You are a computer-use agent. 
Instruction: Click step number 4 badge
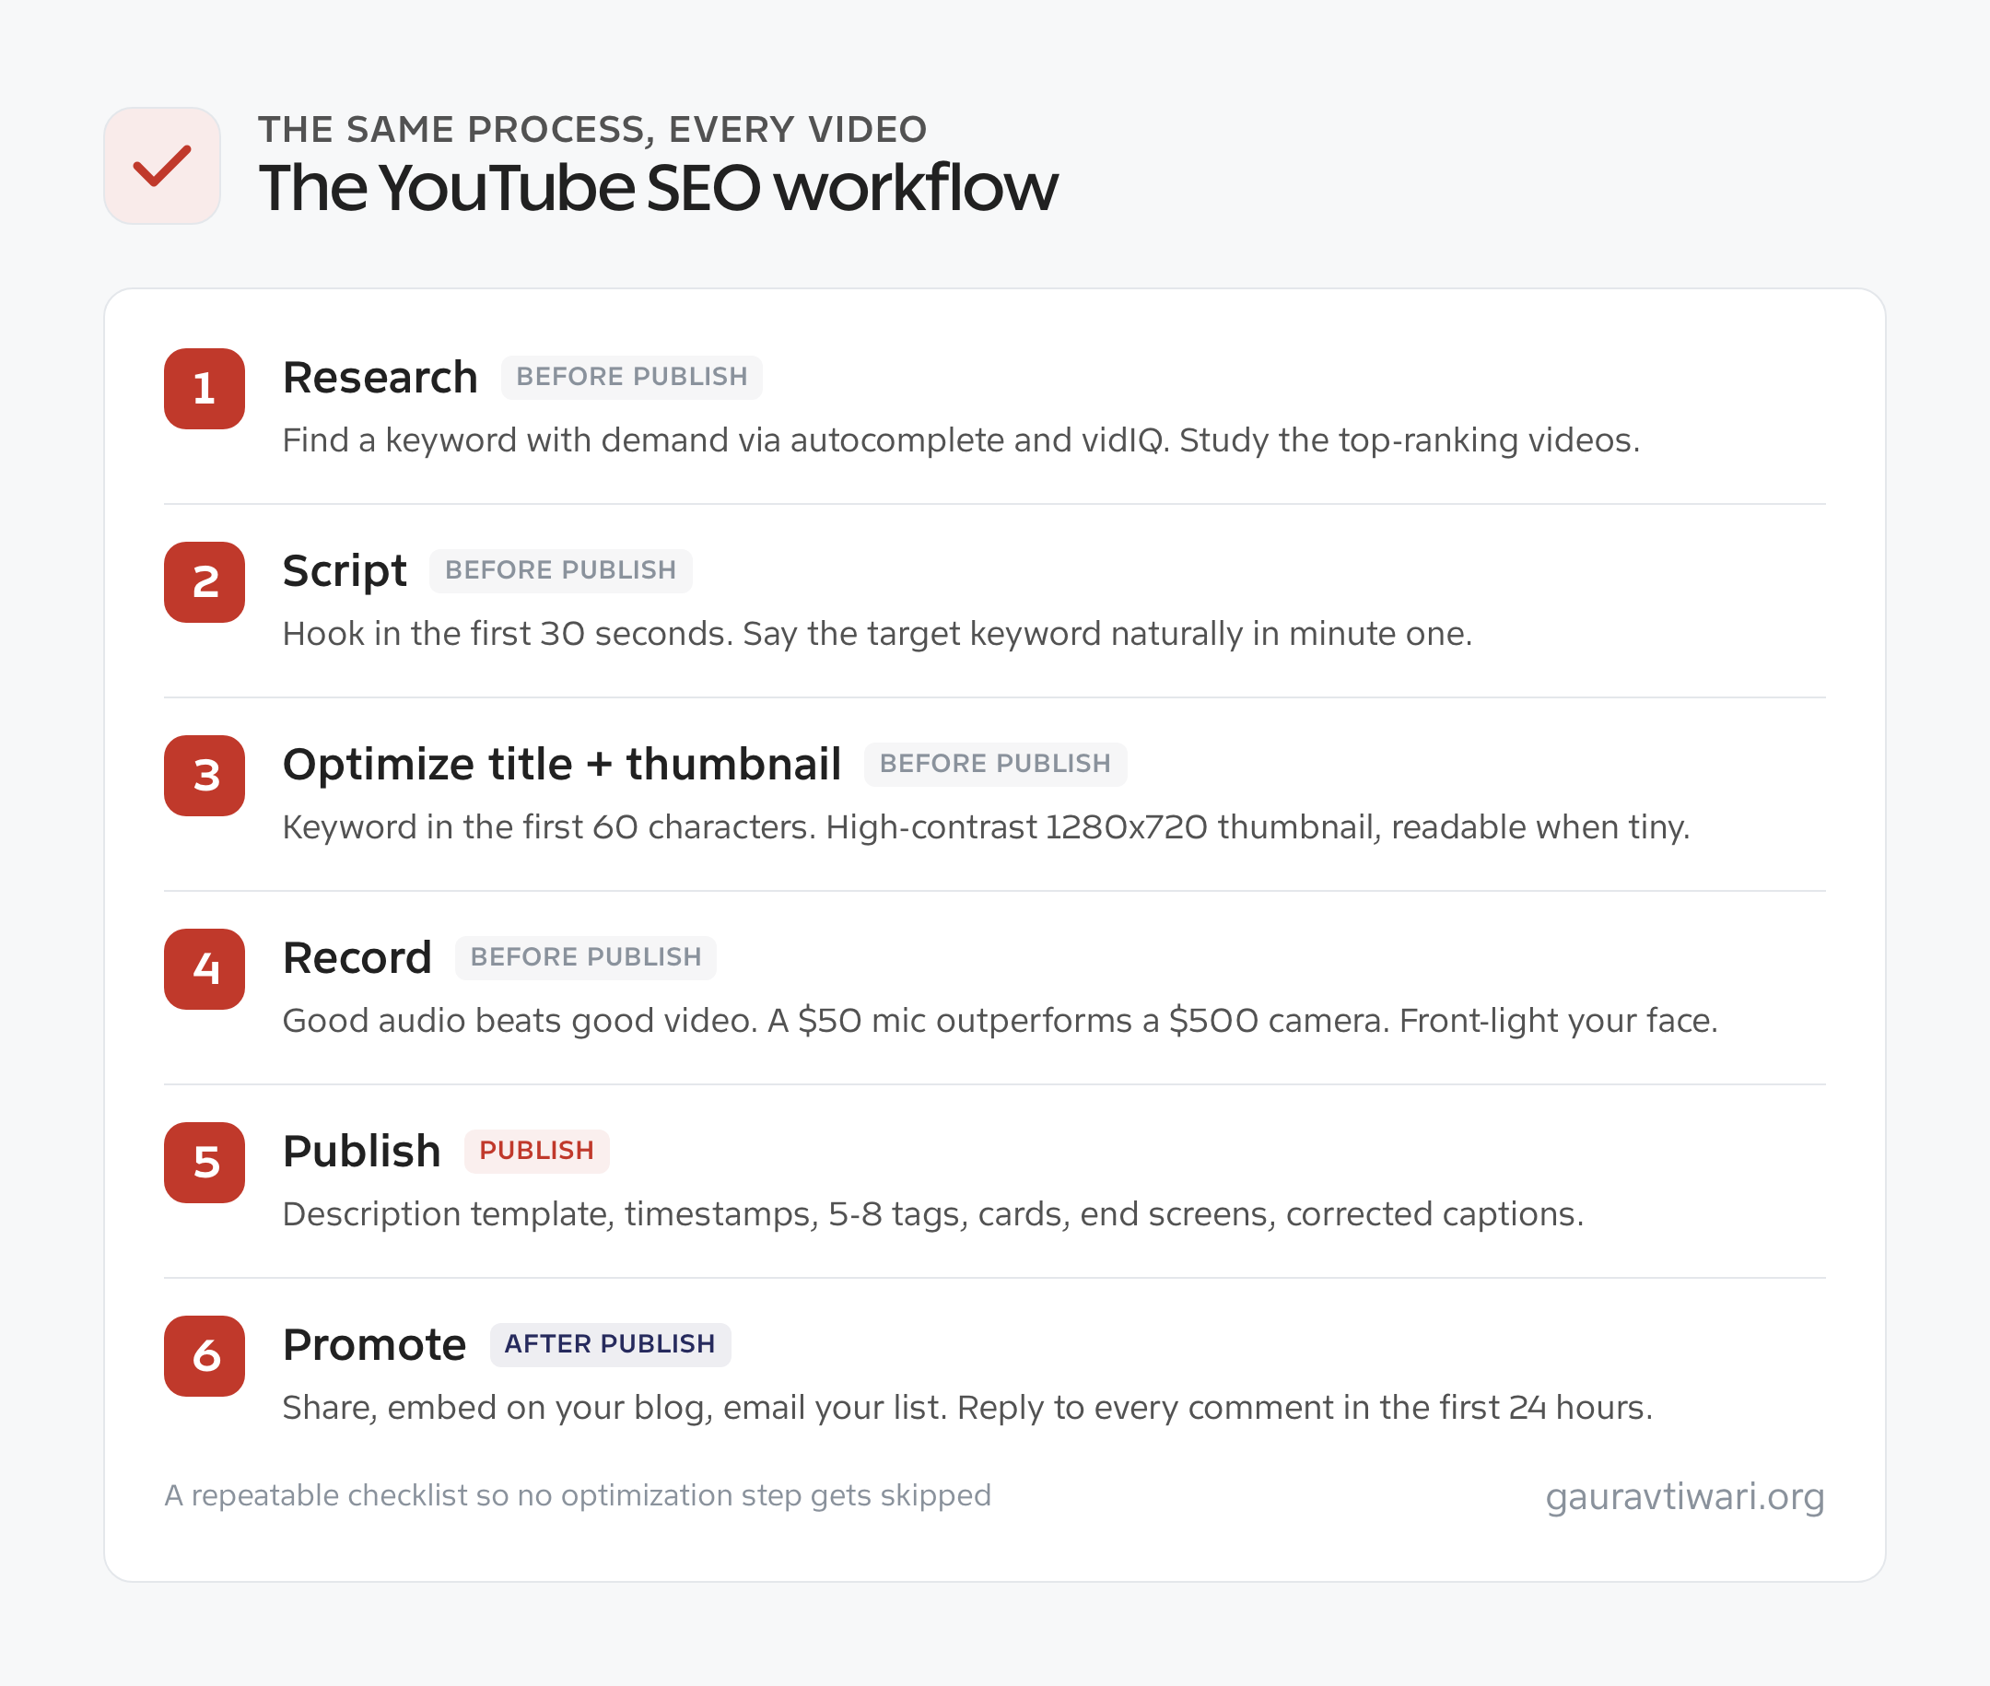click(205, 969)
